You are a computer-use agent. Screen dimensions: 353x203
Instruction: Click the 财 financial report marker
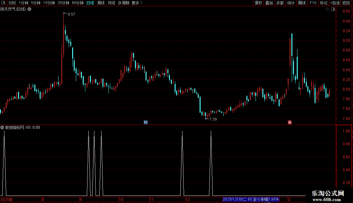click(x=146, y=122)
